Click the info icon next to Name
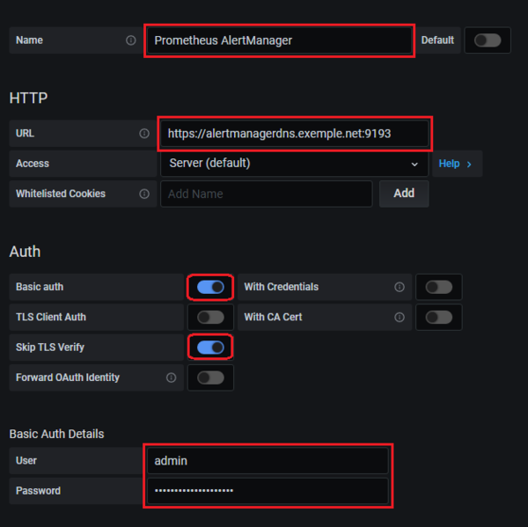The height and width of the screenshot is (527, 528). tap(131, 40)
